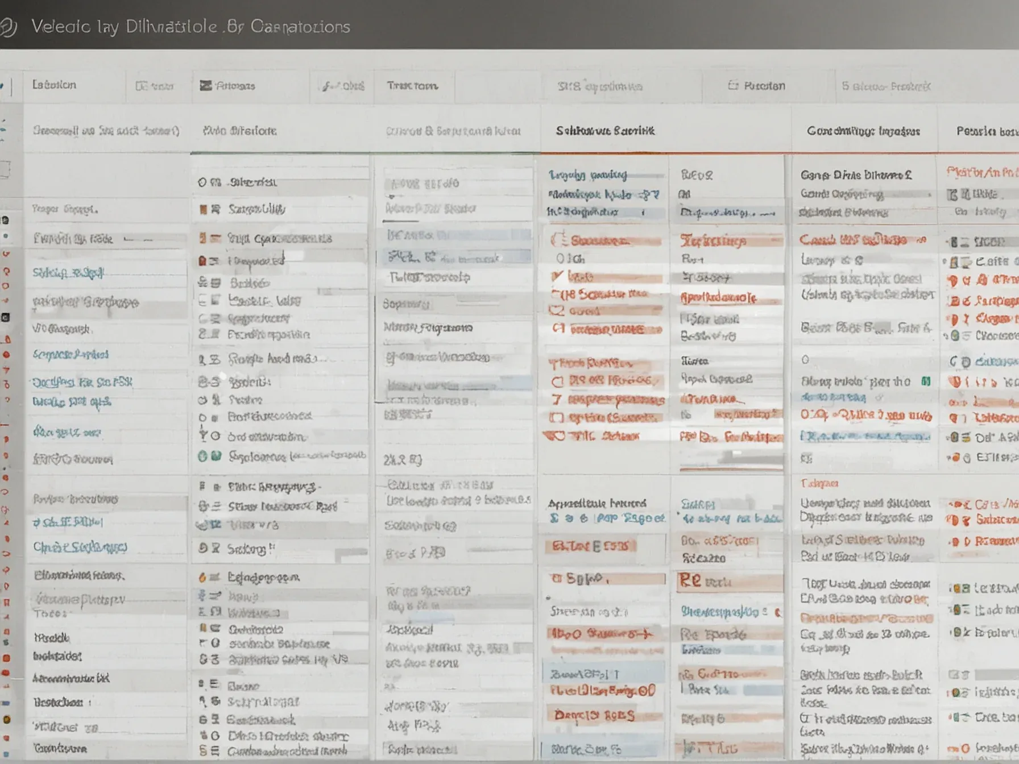Click the yellow circle icon in left sidebar

[x=6, y=719]
